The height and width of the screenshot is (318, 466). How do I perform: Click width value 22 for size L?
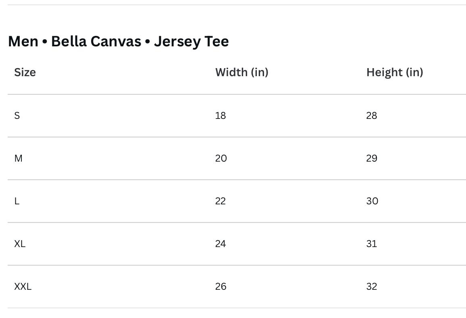[221, 201]
